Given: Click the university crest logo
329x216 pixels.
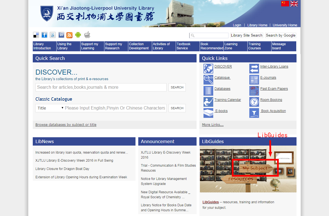Looking at the screenshot, I should pyautogui.click(x=47, y=13).
